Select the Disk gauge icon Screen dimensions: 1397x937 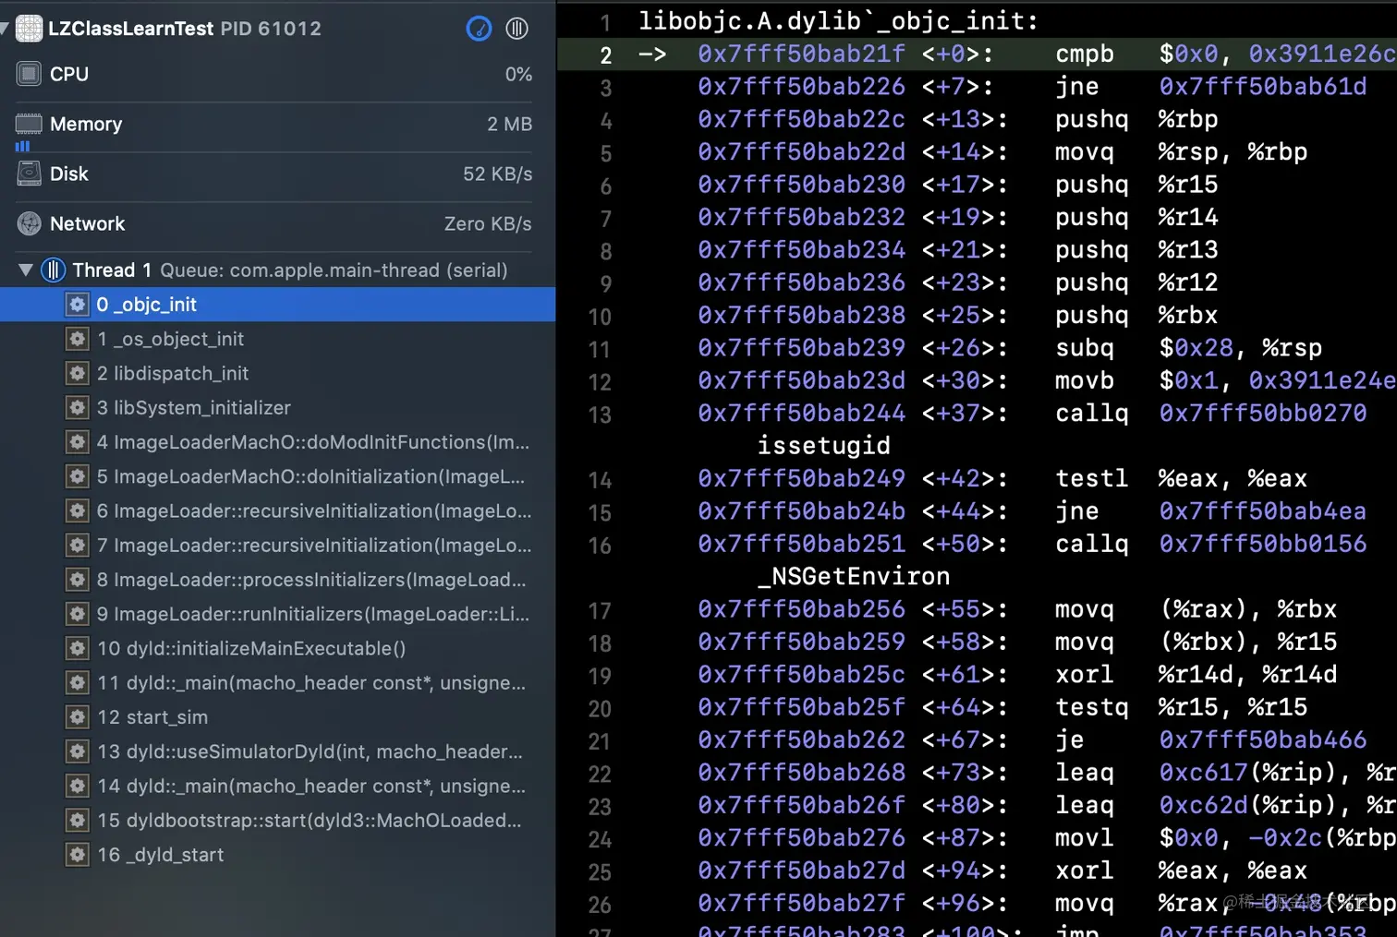30,174
